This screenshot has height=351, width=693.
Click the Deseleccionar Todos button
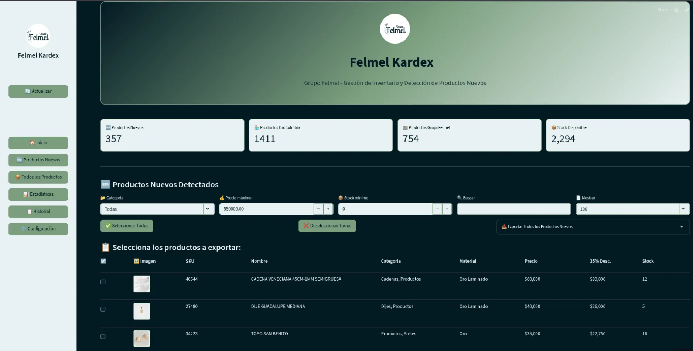tap(327, 226)
